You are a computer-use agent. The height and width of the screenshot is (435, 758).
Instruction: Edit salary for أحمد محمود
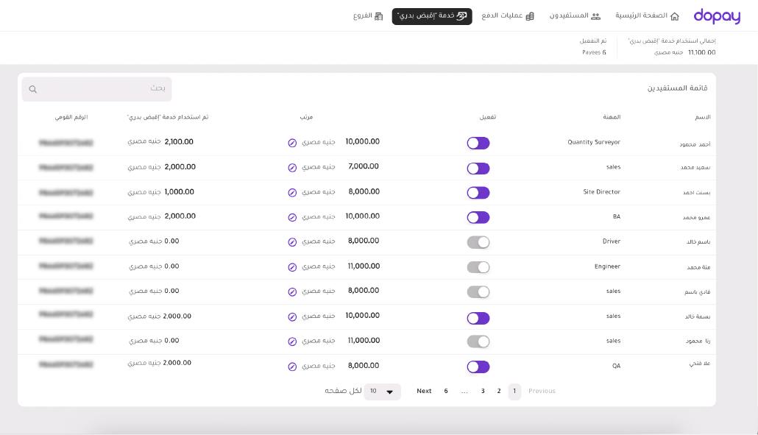pos(292,143)
